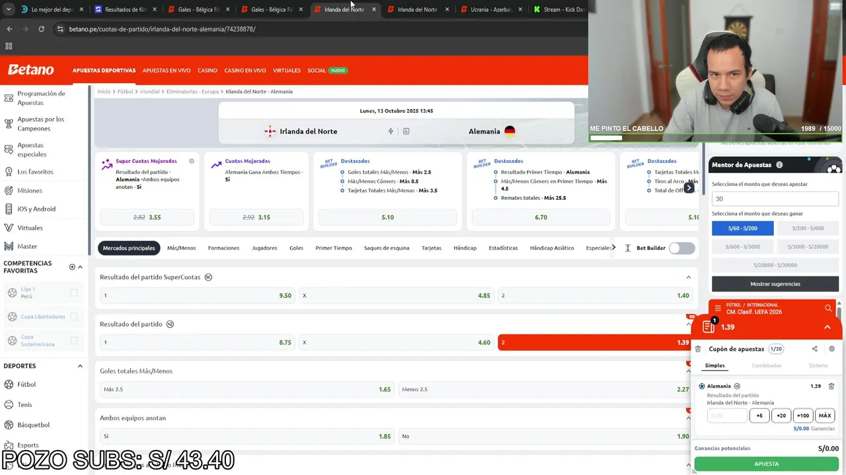Click the browser back arrow
The width and height of the screenshot is (846, 475).
tap(9, 29)
